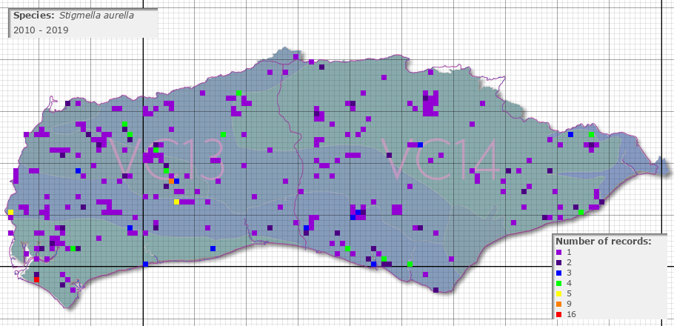Click the yellow map square on the western coast
The width and height of the screenshot is (674, 326).
(x=11, y=212)
